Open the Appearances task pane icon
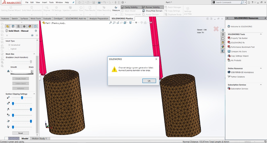The image size is (267, 143). [x=223, y=47]
